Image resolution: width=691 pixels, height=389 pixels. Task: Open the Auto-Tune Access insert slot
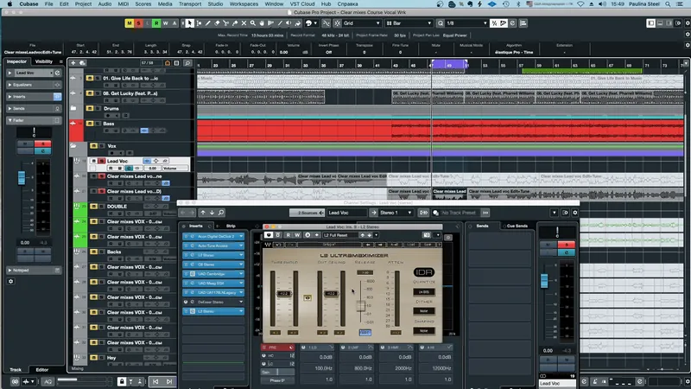[213, 246]
